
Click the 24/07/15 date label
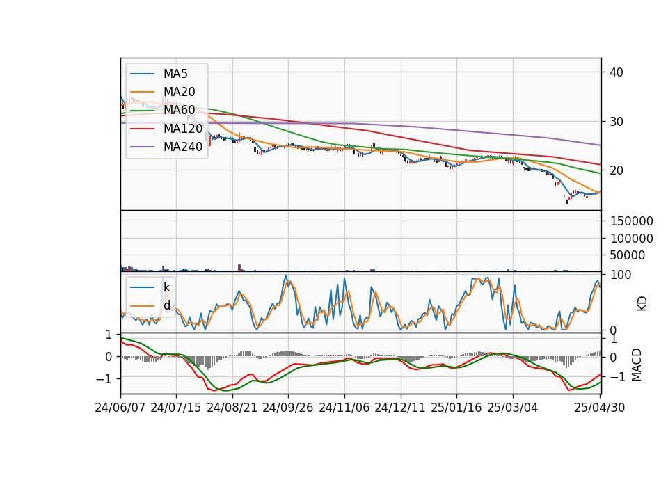click(x=175, y=408)
